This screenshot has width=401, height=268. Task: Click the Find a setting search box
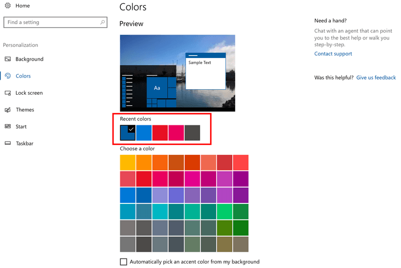51,22
